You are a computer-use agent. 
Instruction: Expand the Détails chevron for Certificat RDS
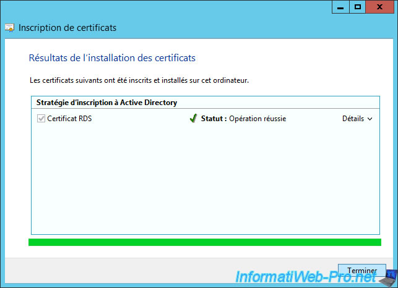pyautogui.click(x=370, y=119)
